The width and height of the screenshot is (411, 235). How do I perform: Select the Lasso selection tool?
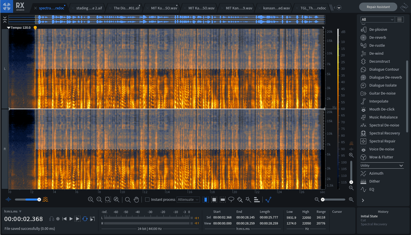click(x=231, y=200)
